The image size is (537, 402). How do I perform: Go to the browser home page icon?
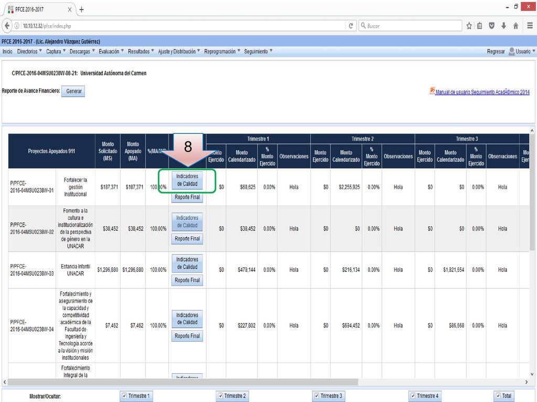[516, 26]
